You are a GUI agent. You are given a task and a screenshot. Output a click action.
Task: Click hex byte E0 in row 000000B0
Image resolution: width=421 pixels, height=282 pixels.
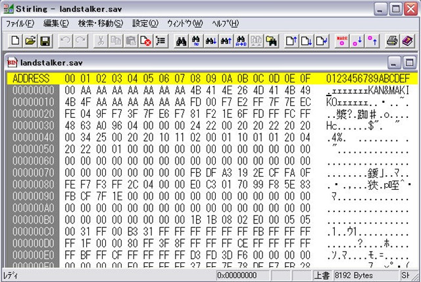point(259,219)
